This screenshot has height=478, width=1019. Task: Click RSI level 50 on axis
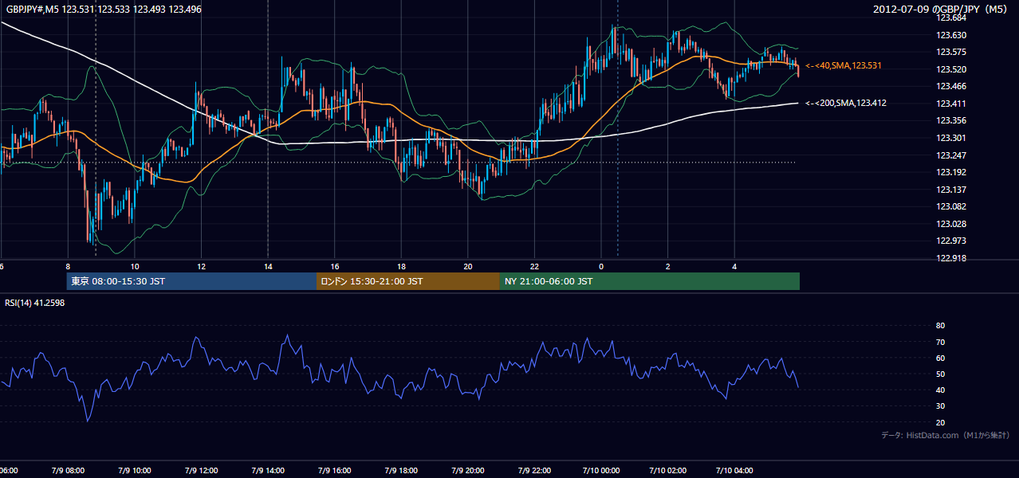pos(941,374)
